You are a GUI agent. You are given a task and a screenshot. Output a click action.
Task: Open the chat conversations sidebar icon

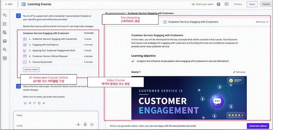tap(5, 15)
